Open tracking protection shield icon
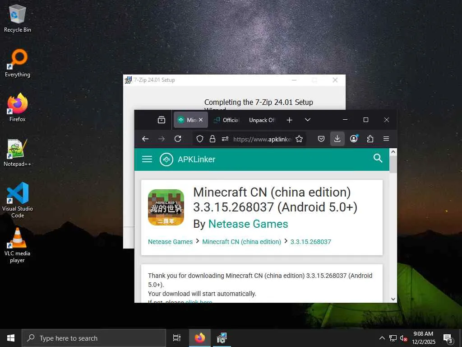This screenshot has width=462, height=347. pyautogui.click(x=200, y=139)
